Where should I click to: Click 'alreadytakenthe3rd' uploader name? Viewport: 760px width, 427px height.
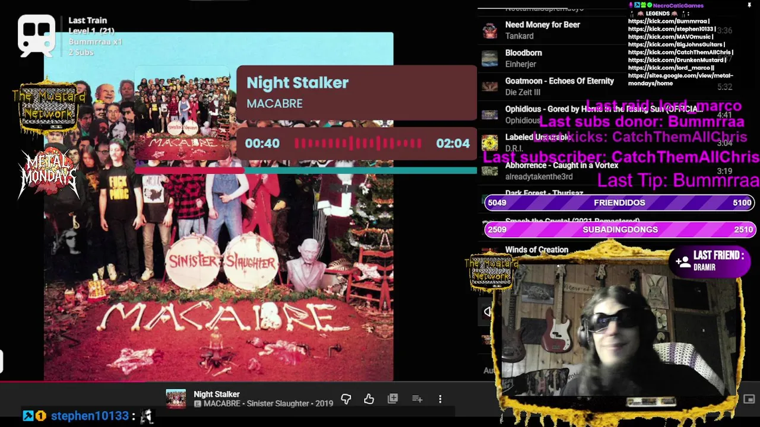pos(539,177)
